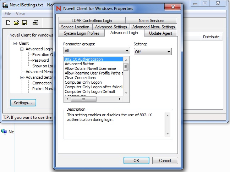Open the View menu
The height and width of the screenshot is (172, 230).
click(20, 14)
